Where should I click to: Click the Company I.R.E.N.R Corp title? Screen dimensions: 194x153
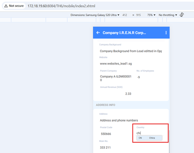(x=124, y=33)
